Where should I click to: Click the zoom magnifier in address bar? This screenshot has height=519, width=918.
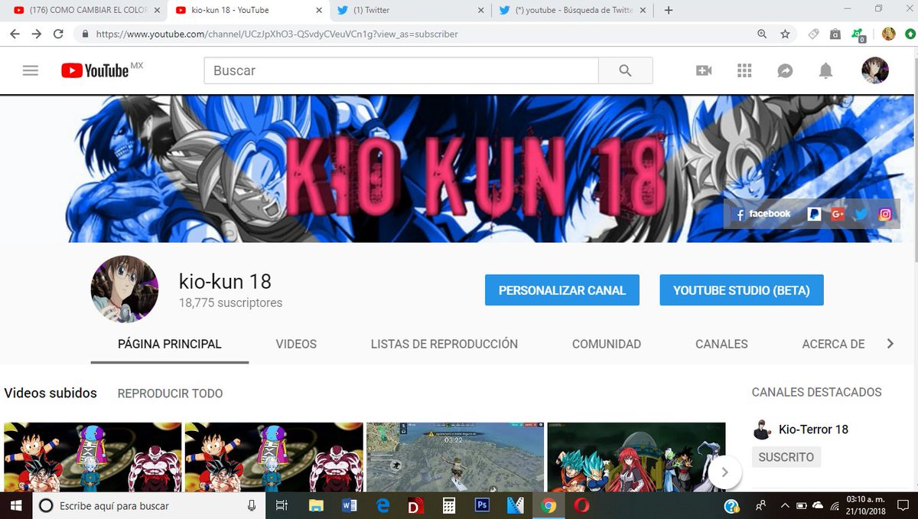(762, 34)
